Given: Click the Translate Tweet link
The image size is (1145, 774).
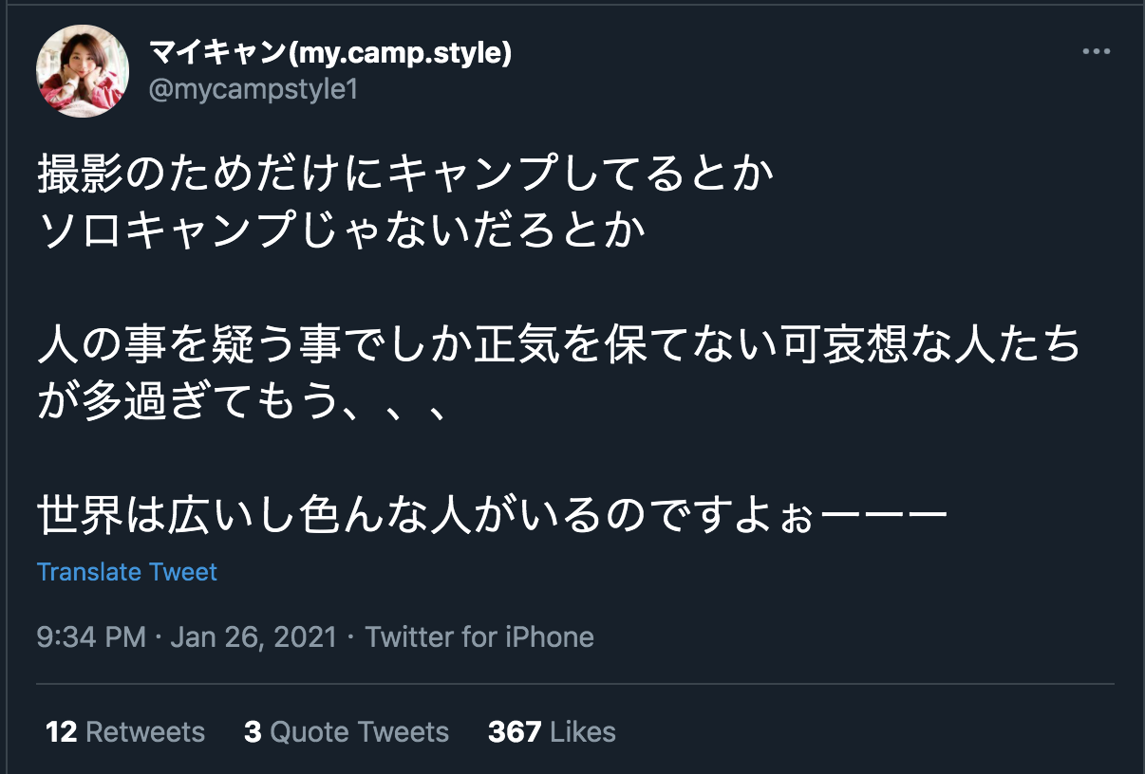Looking at the screenshot, I should pyautogui.click(x=127, y=572).
